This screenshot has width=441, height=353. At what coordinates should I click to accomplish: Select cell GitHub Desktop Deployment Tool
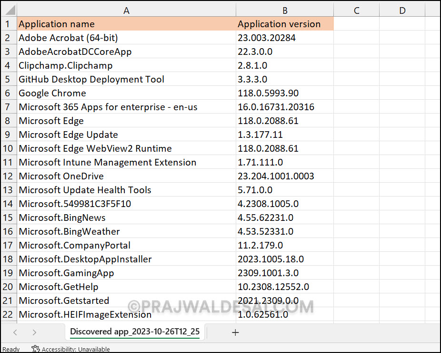click(x=126, y=79)
